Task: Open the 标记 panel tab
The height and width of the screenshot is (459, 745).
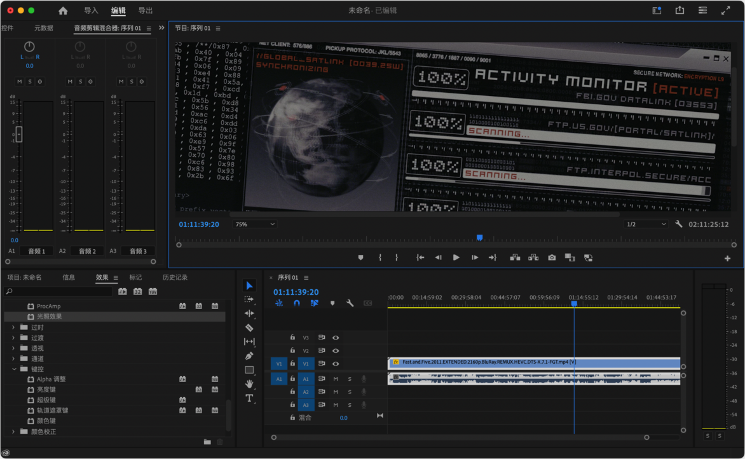Action: click(x=135, y=277)
